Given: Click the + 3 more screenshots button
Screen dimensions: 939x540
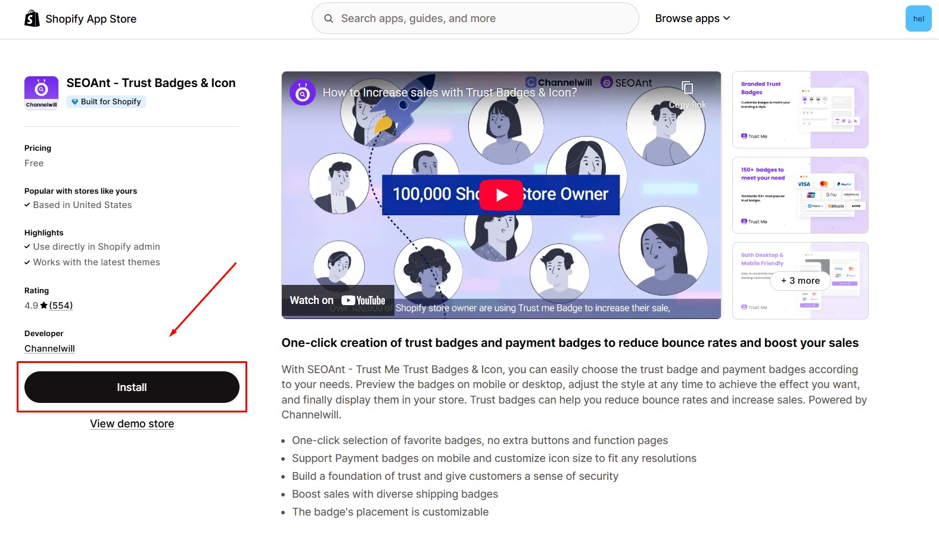Looking at the screenshot, I should click(800, 281).
